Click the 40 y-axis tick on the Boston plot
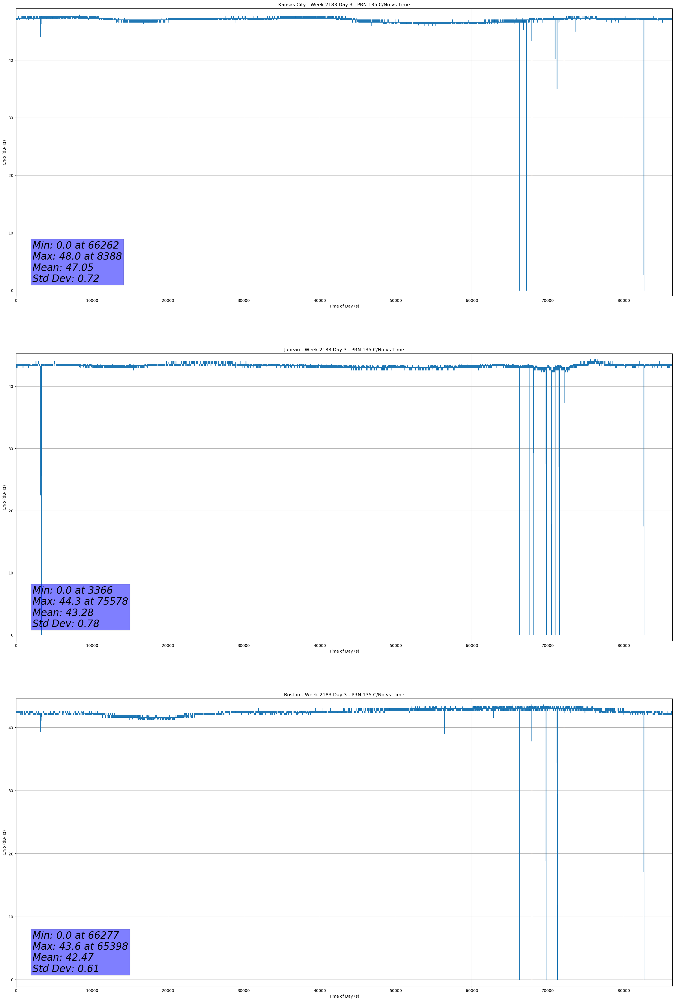 (x=11, y=728)
